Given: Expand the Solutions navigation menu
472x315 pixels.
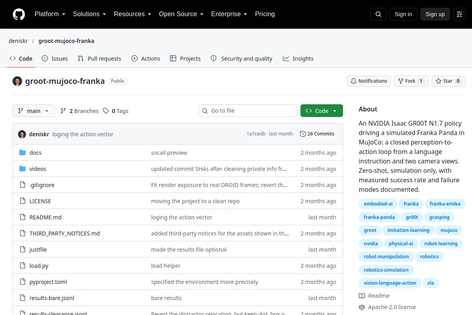Looking at the screenshot, I should click(89, 14).
